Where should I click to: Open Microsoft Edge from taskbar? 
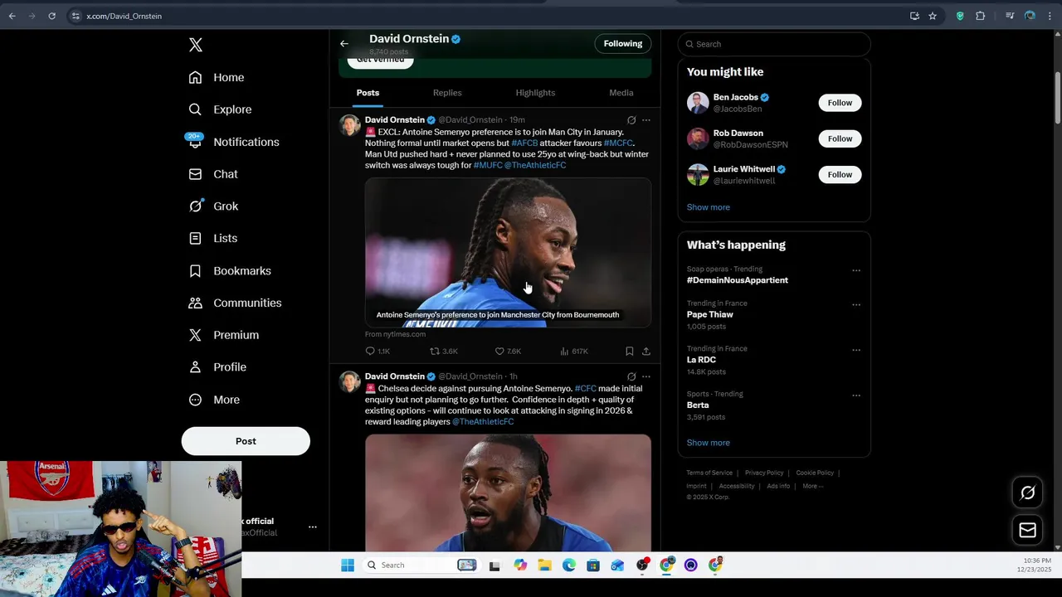tap(568, 565)
